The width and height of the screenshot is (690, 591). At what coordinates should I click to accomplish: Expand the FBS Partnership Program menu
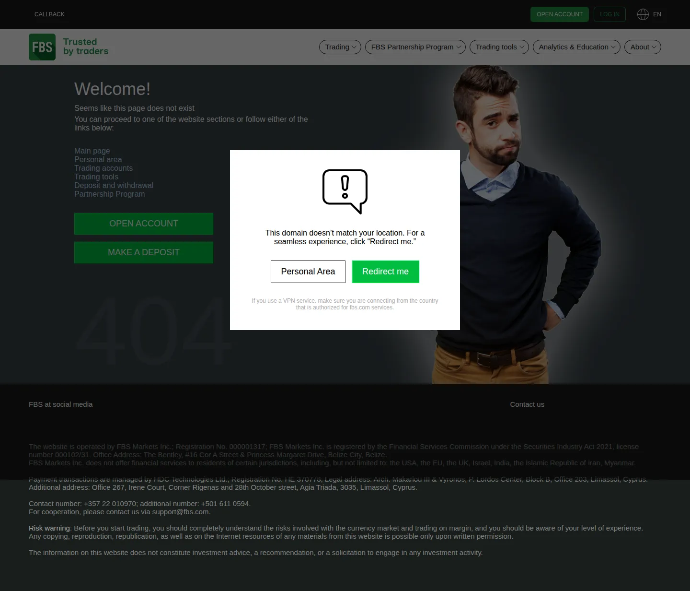(415, 47)
